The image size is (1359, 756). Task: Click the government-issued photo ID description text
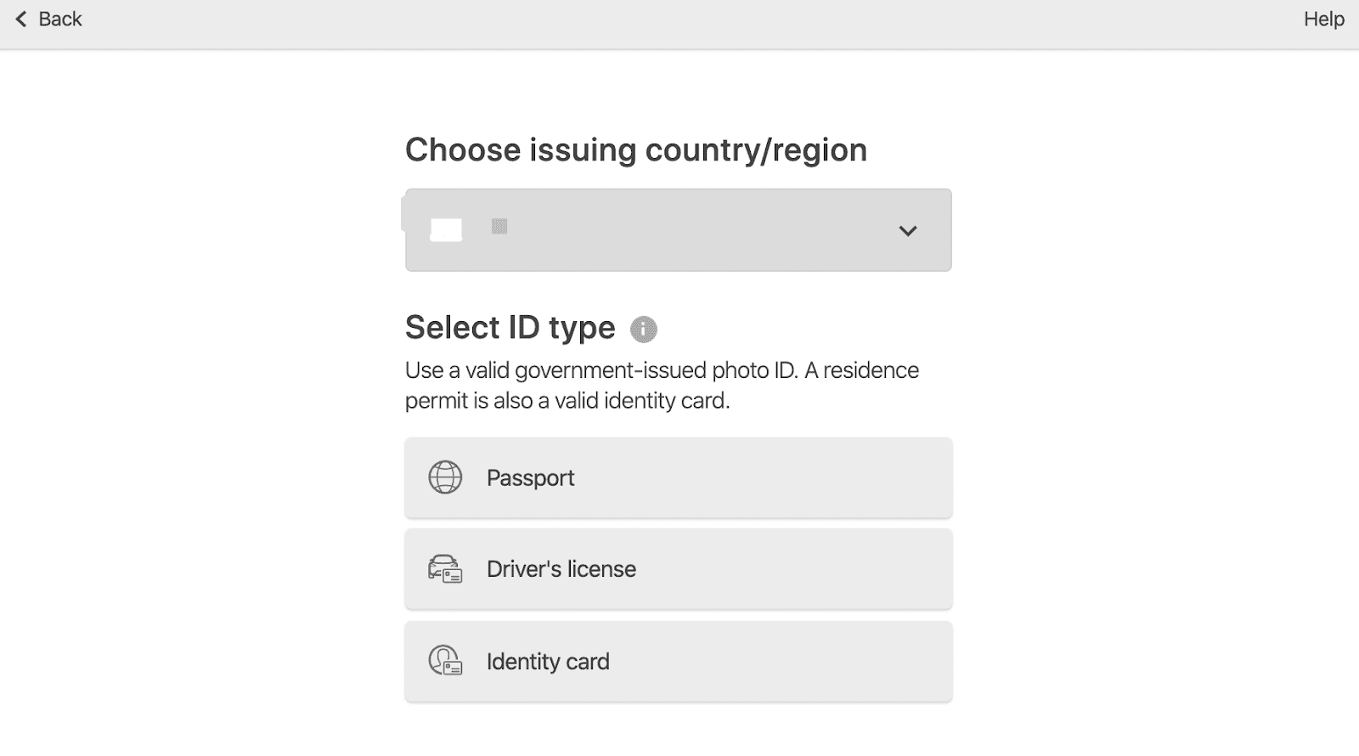[662, 370]
